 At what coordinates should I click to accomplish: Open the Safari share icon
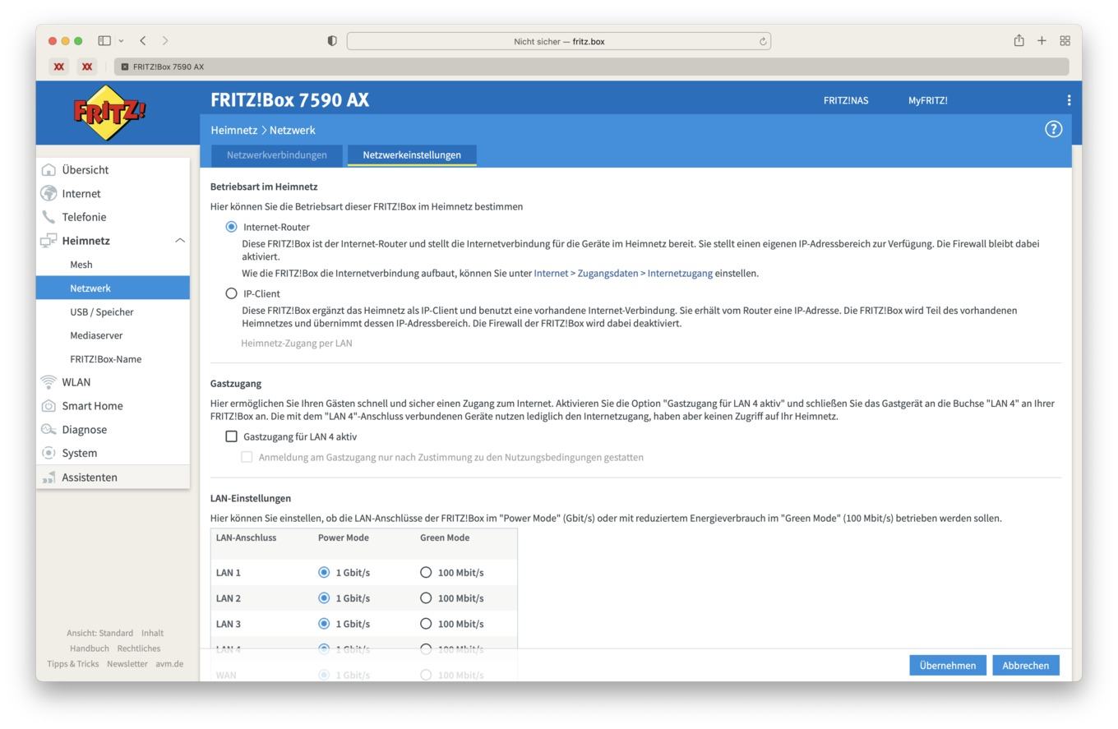1019,40
